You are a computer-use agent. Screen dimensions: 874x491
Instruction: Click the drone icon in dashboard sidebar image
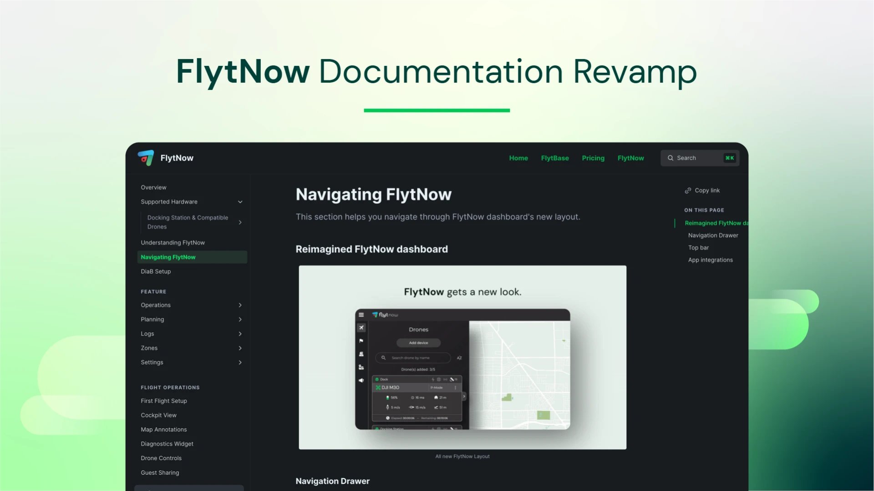361,327
